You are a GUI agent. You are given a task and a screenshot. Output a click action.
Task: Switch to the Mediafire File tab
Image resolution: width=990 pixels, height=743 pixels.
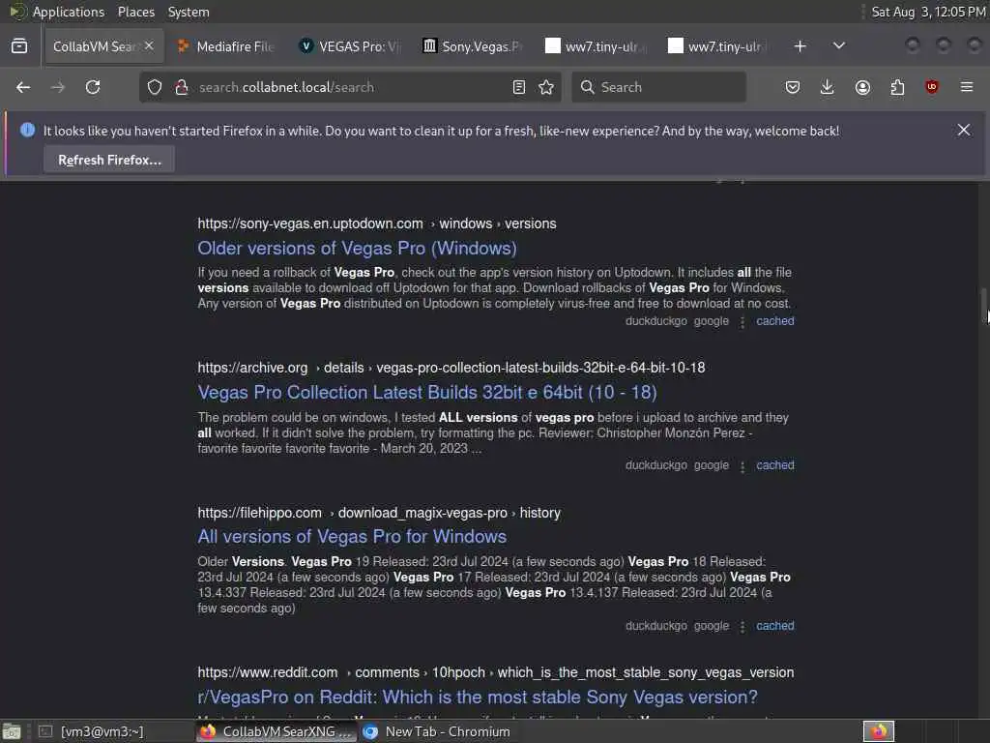[x=226, y=46]
